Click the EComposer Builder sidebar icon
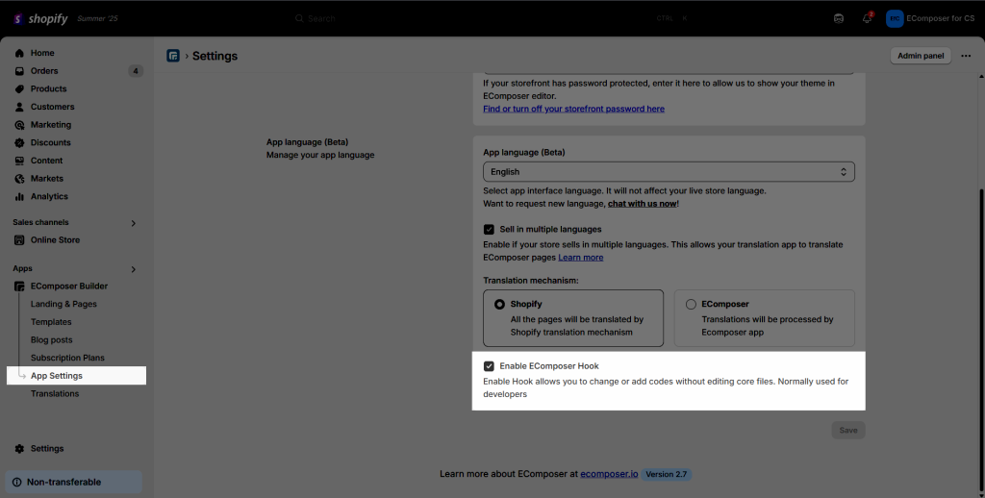This screenshot has width=985, height=498. click(19, 286)
